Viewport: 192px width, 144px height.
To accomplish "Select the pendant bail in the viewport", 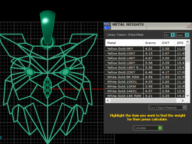I will tap(48, 27).
